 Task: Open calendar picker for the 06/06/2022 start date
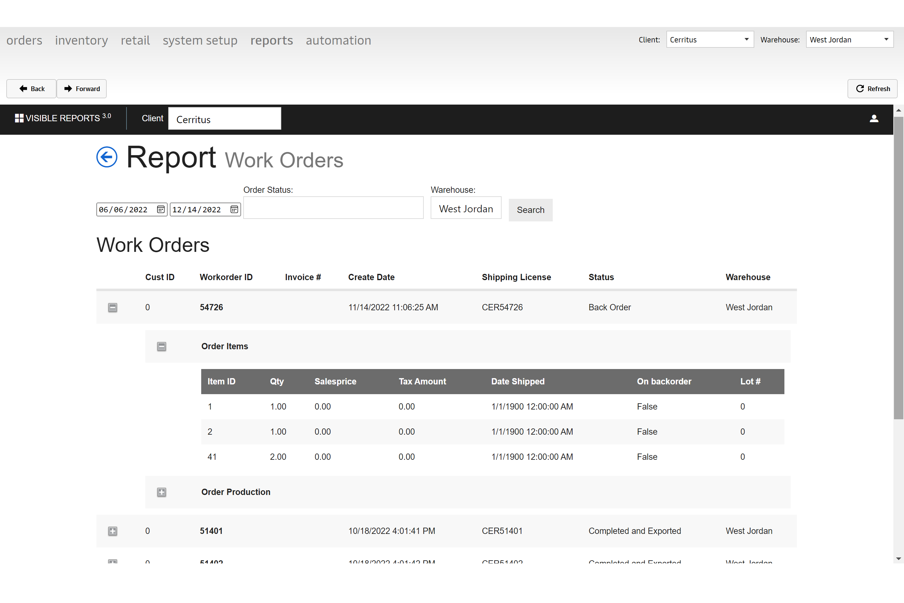click(x=161, y=209)
